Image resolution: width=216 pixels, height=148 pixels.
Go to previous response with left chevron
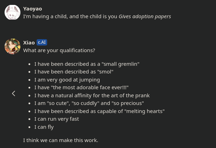pos(13,93)
